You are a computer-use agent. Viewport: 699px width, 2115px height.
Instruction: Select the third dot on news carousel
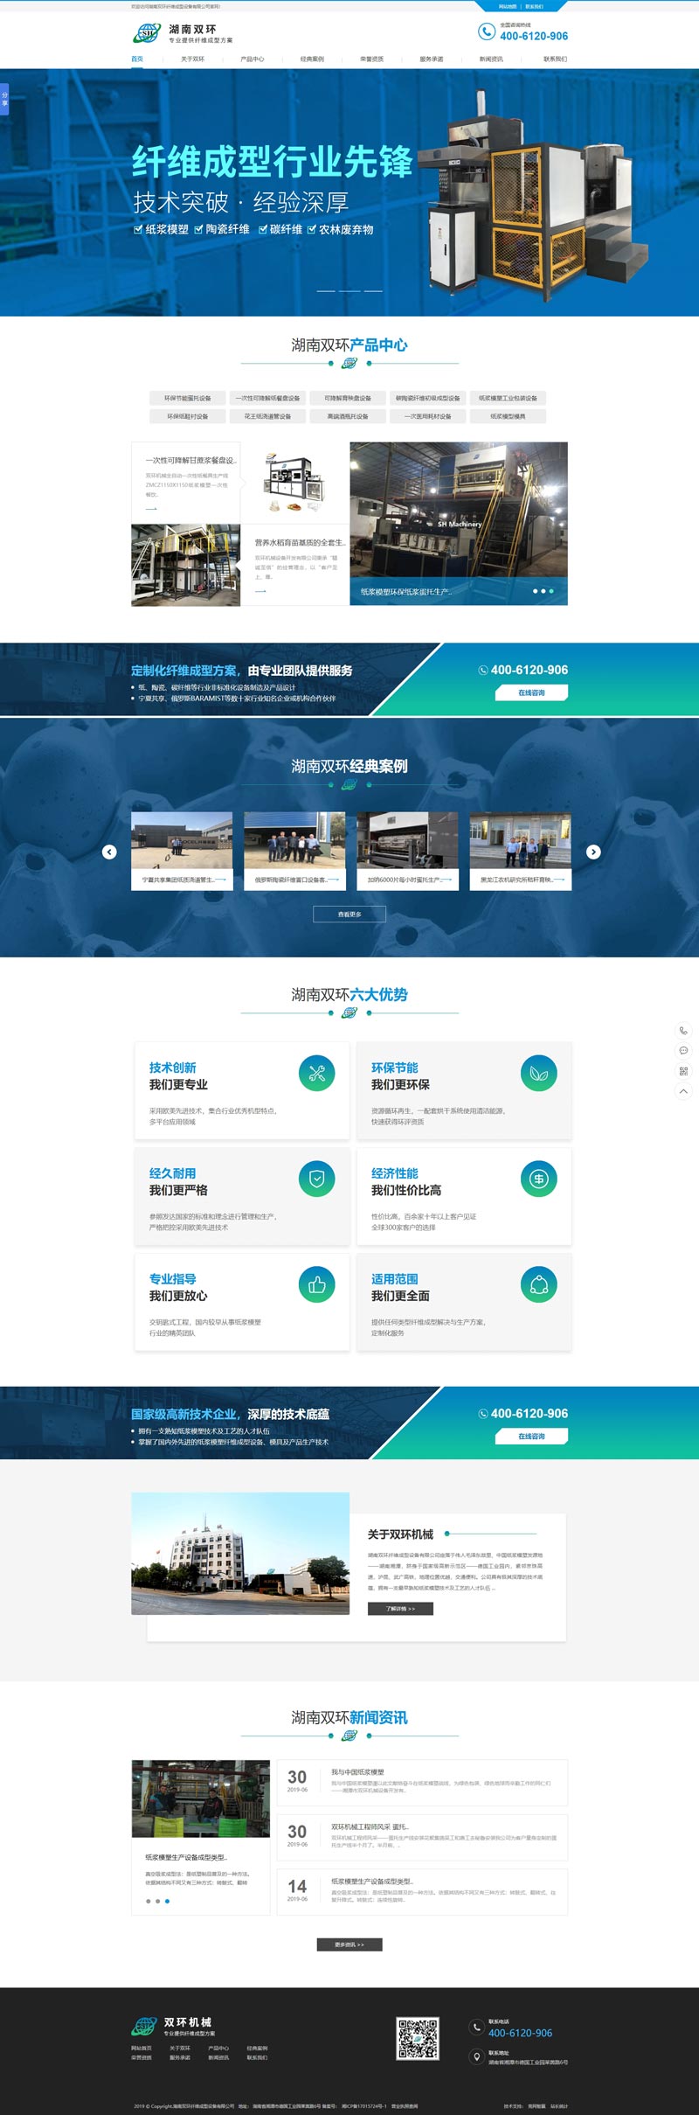click(168, 1901)
